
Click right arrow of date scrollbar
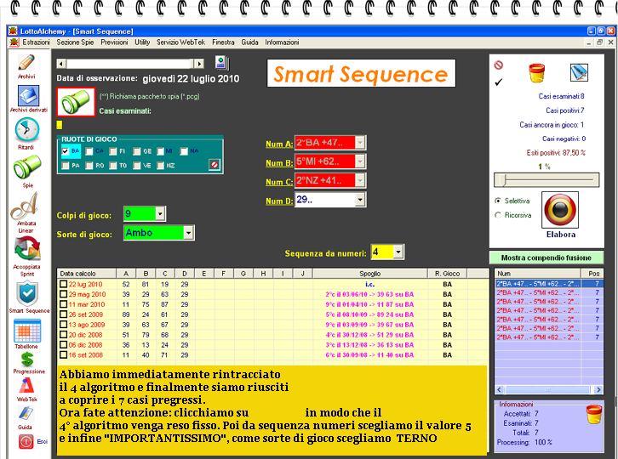tap(199, 64)
